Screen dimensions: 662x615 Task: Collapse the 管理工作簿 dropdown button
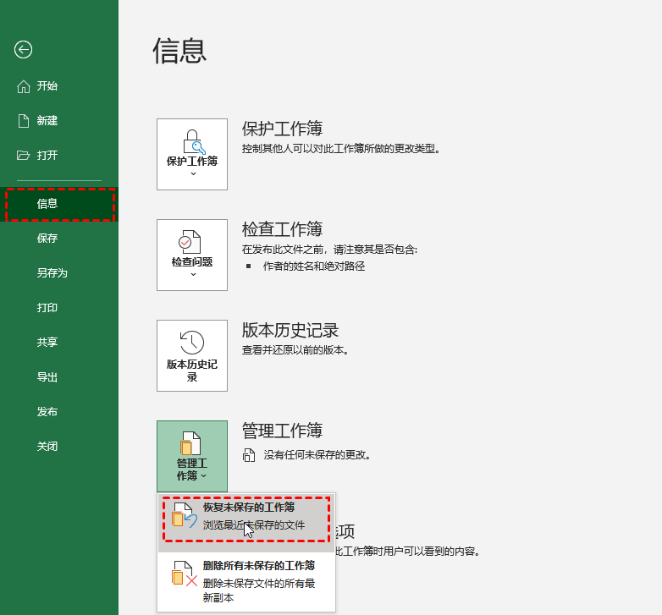pos(192,457)
